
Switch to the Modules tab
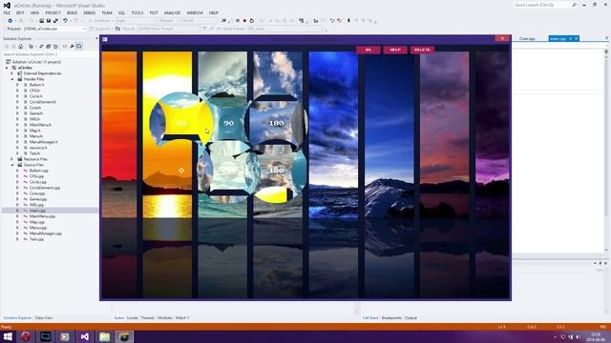tap(164, 318)
